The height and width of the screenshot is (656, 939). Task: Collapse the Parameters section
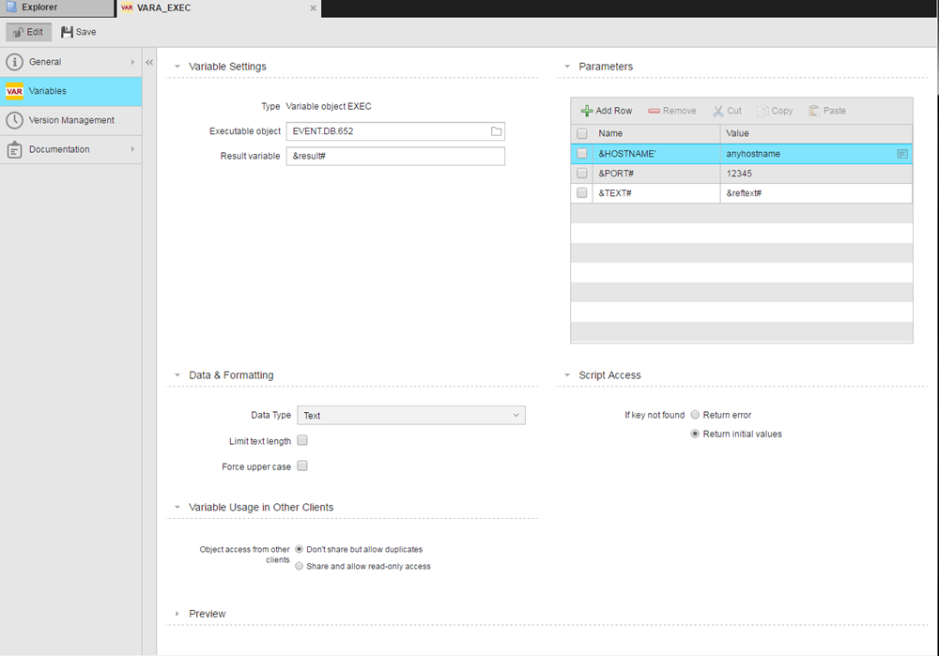tap(567, 67)
